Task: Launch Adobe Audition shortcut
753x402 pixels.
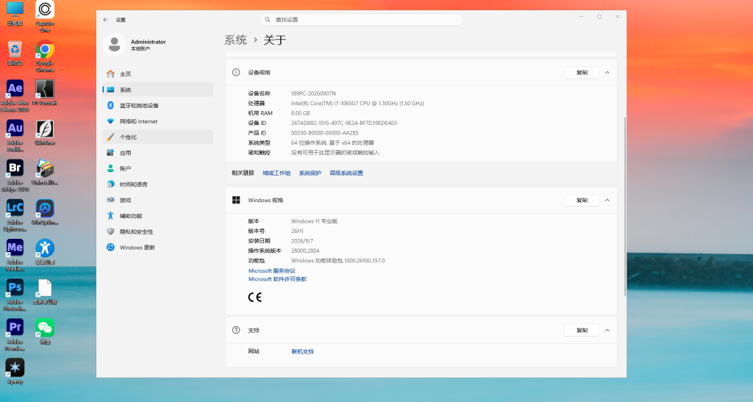Action: click(x=15, y=136)
